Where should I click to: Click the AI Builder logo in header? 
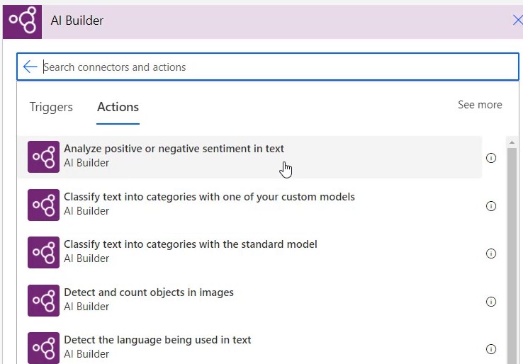[x=23, y=22]
